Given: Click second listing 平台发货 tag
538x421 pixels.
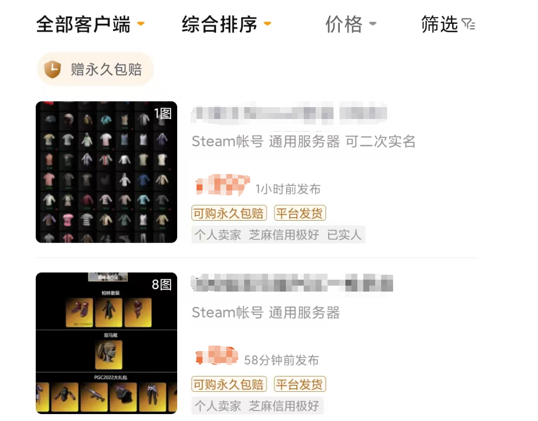Looking at the screenshot, I should pyautogui.click(x=300, y=384).
